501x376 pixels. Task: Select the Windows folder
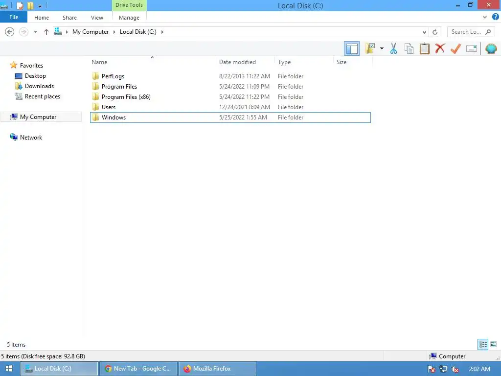[x=230, y=117]
